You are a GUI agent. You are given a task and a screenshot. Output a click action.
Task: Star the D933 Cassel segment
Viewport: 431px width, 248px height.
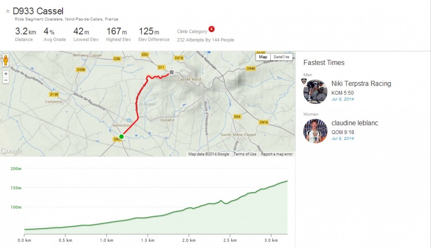point(8,11)
